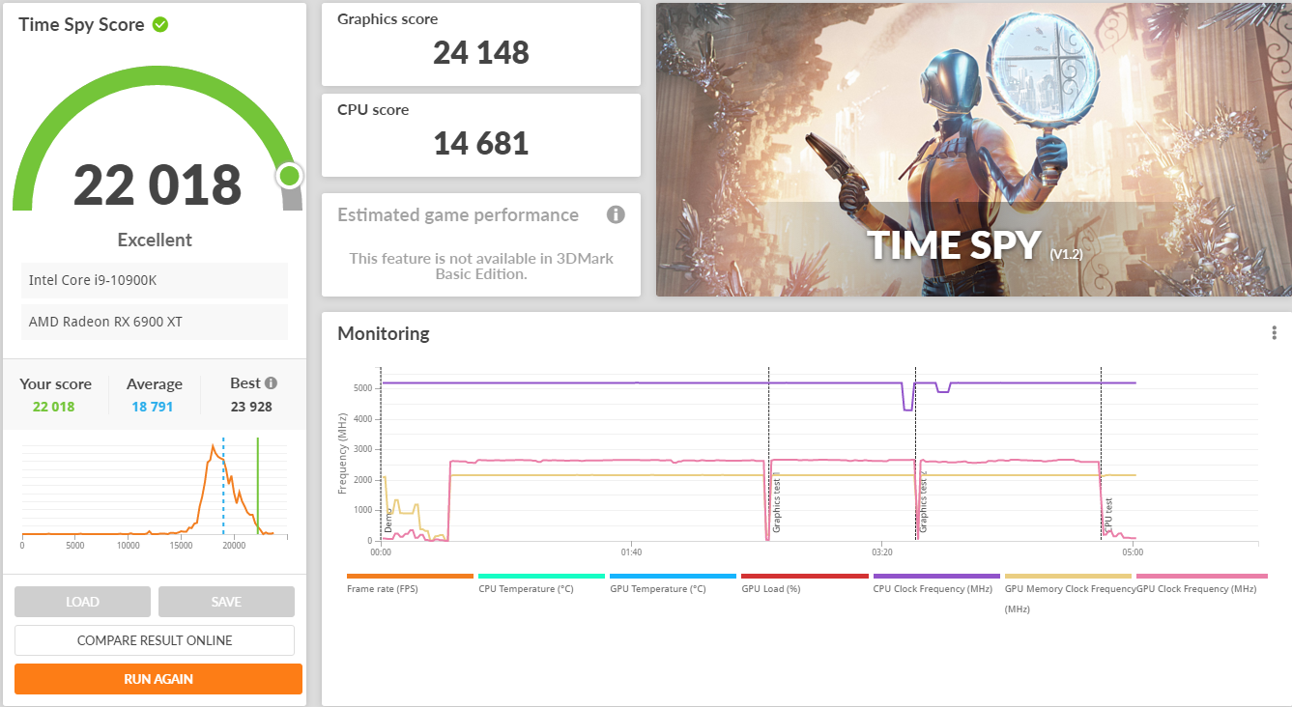Click the Estimated game performance heading
This screenshot has width=1292, height=707.
[x=458, y=215]
